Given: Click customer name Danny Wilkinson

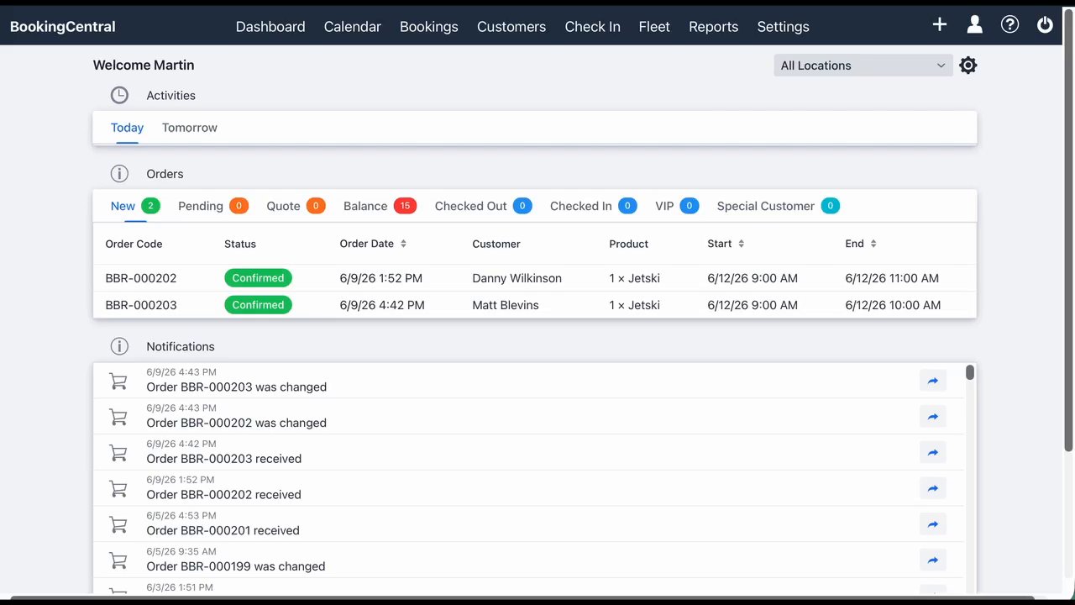Looking at the screenshot, I should click(x=517, y=278).
